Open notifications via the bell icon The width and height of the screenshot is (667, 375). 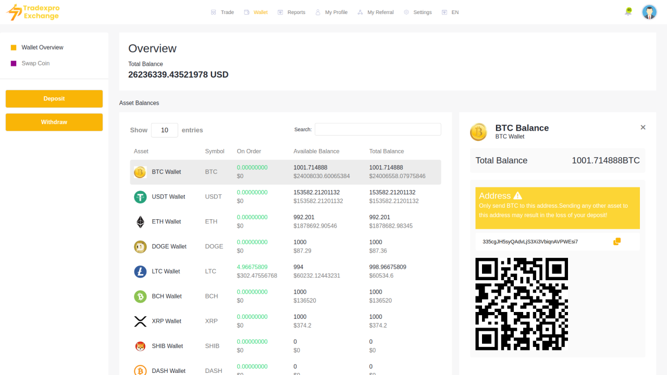(628, 11)
